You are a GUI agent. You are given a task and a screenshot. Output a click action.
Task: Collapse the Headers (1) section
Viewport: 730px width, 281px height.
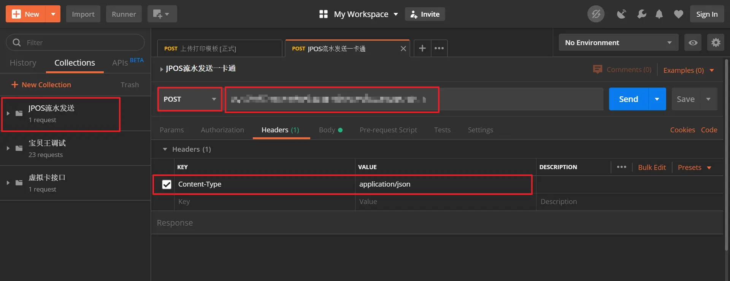pyautogui.click(x=165, y=149)
